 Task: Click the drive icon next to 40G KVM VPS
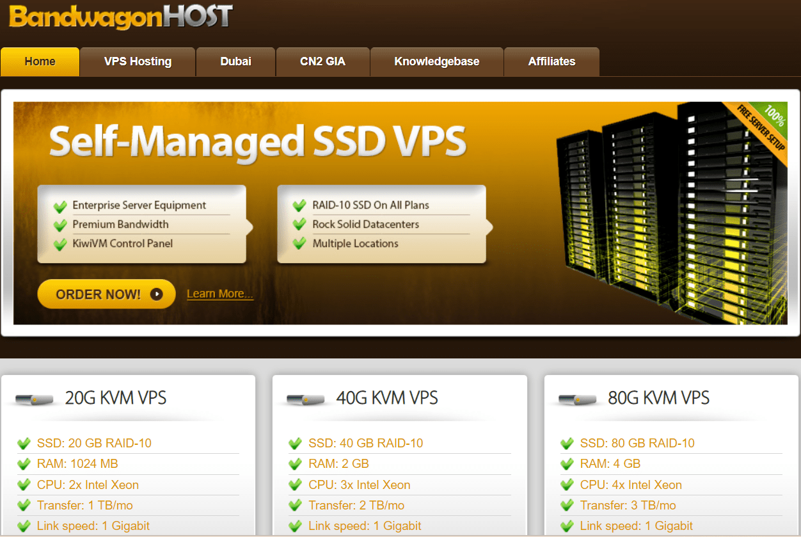click(x=306, y=400)
